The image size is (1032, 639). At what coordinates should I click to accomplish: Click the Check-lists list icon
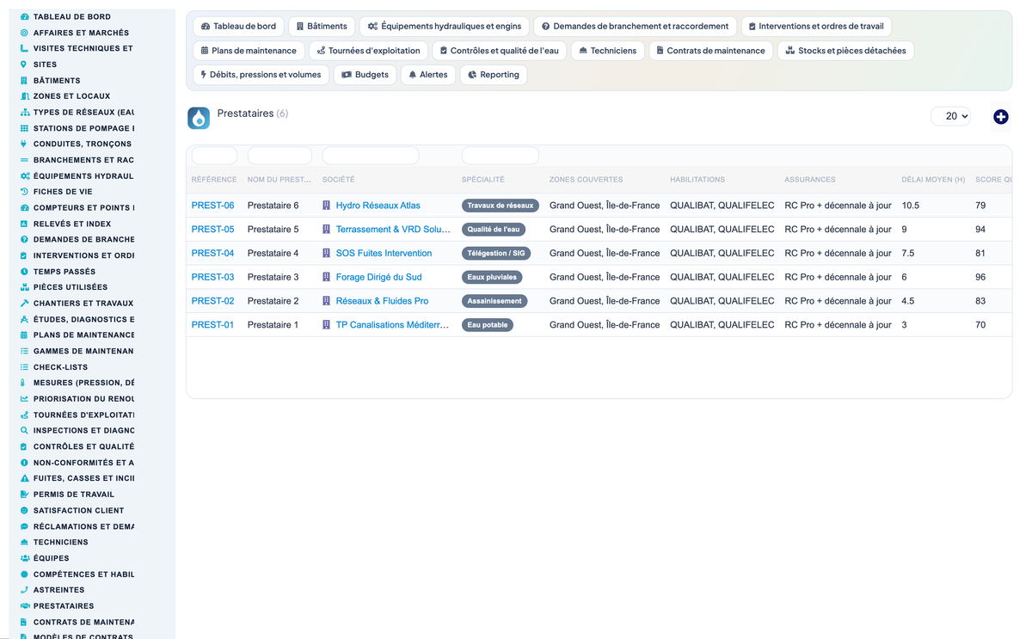(x=24, y=366)
